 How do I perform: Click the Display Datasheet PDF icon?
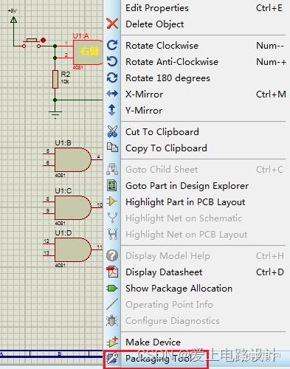[112, 272]
